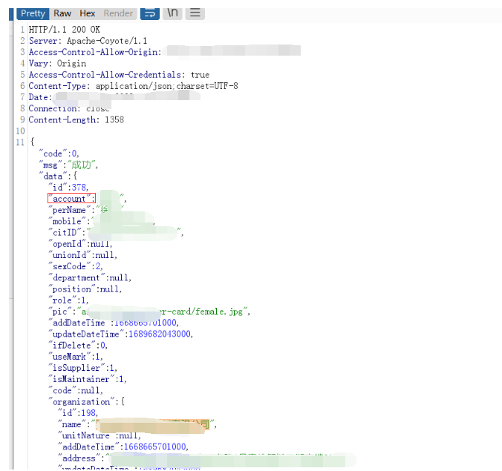Click the Date header line
The image size is (502, 471).
40,97
